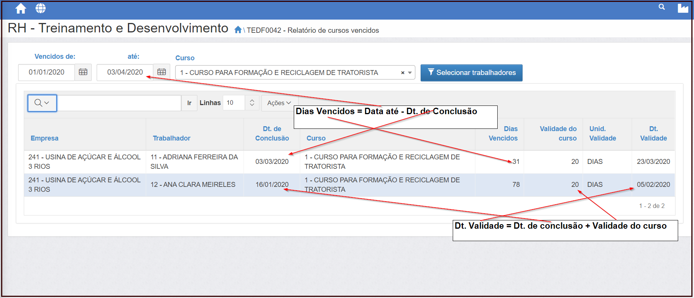Screen dimensions: 694x298
Task: Adjust the Linhas row count stepper
Action: pos(252,103)
